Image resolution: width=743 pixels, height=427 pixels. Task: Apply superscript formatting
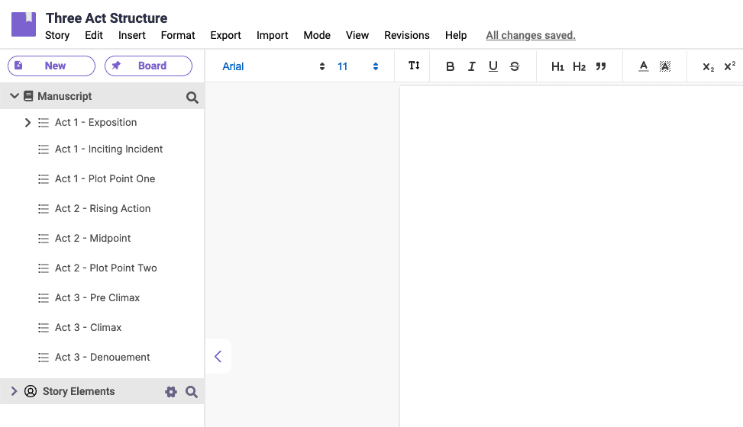[730, 66]
